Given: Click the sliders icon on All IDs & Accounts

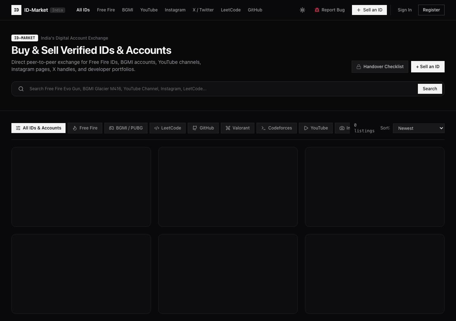Looking at the screenshot, I should (x=18, y=128).
